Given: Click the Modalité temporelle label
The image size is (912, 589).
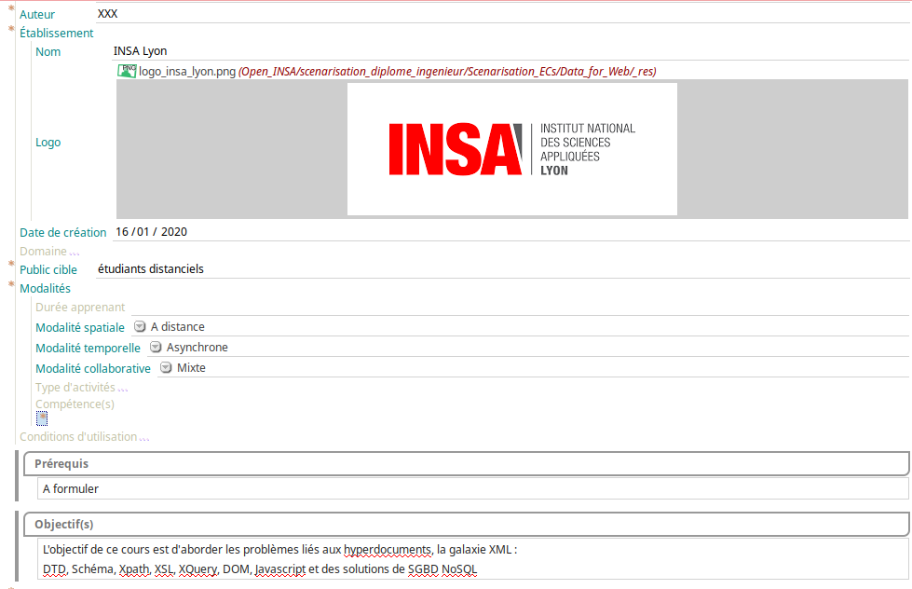Looking at the screenshot, I should pyautogui.click(x=88, y=348).
